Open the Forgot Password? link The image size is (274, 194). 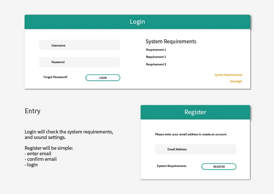55,77
